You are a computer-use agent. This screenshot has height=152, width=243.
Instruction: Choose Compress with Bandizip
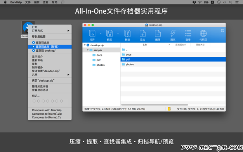(x=50, y=110)
